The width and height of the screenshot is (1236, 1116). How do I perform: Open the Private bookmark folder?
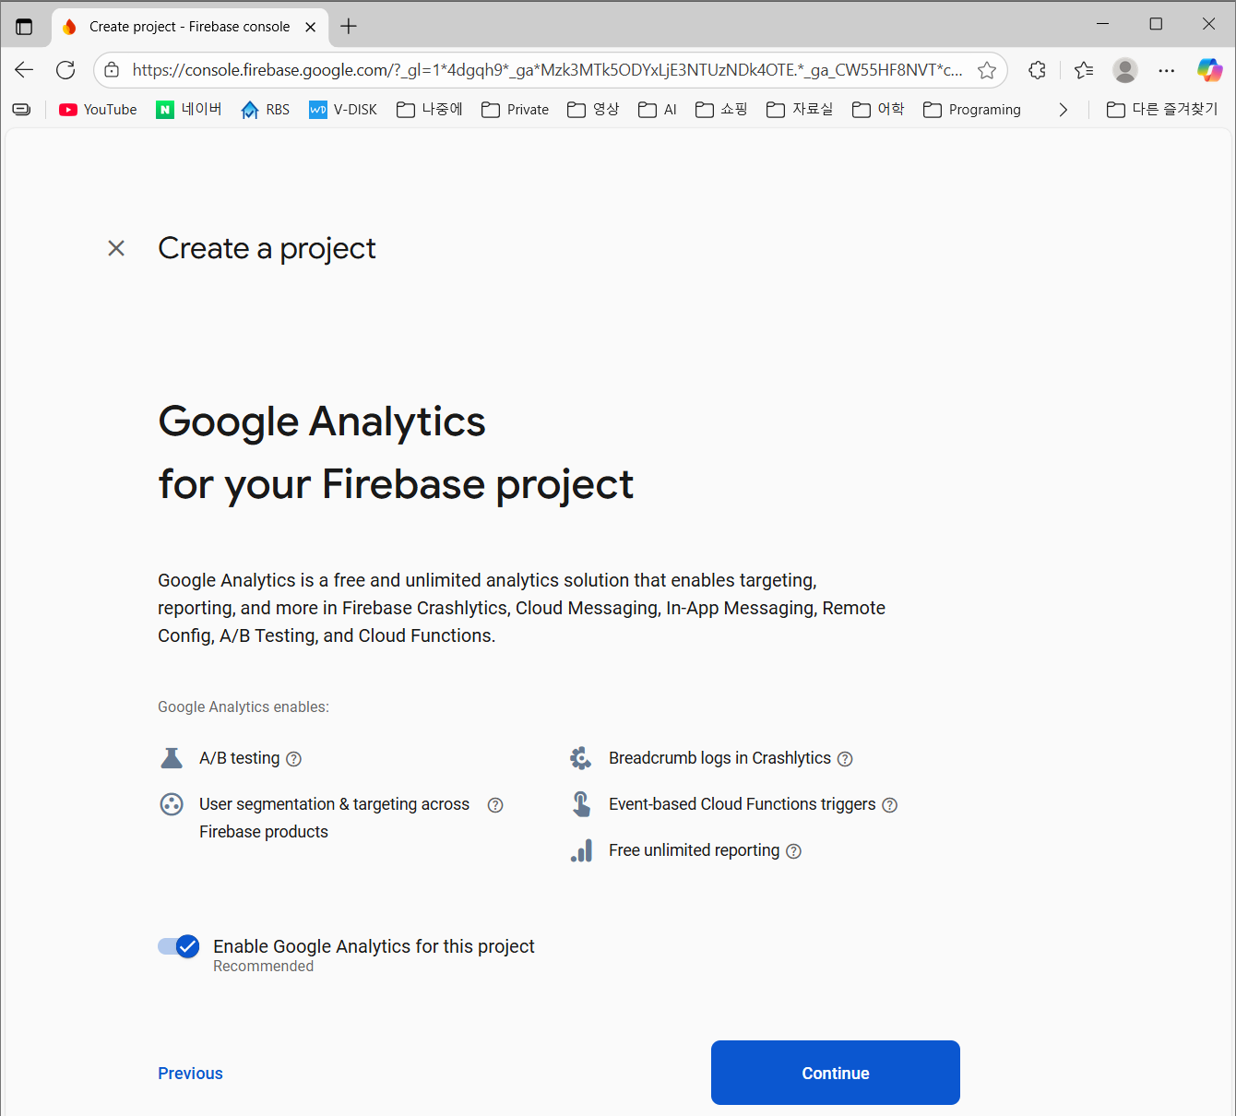[515, 110]
